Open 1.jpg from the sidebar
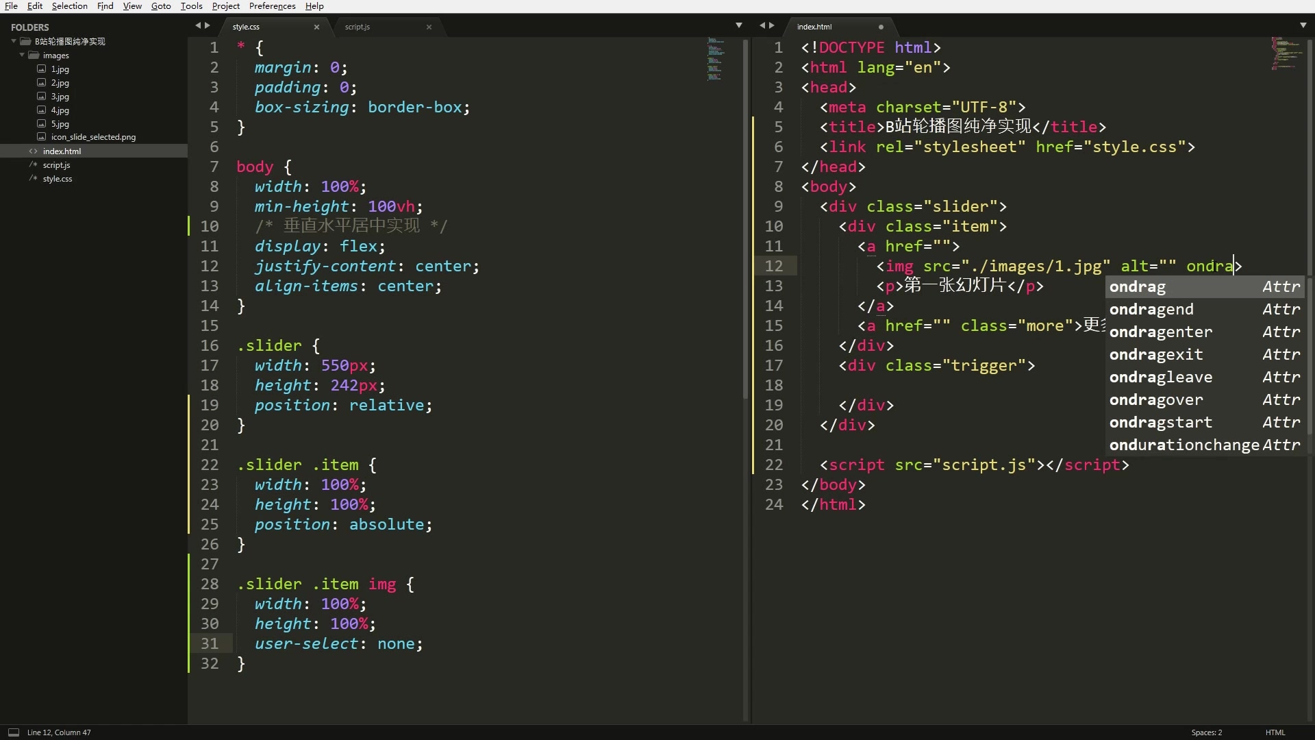The height and width of the screenshot is (740, 1315). [60, 69]
